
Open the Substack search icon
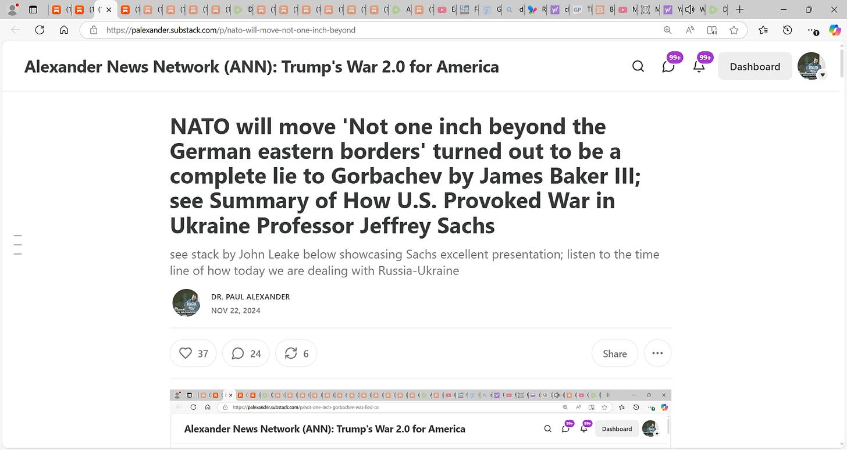tap(638, 66)
